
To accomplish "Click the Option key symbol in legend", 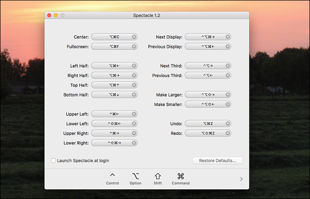I will (x=135, y=176).
